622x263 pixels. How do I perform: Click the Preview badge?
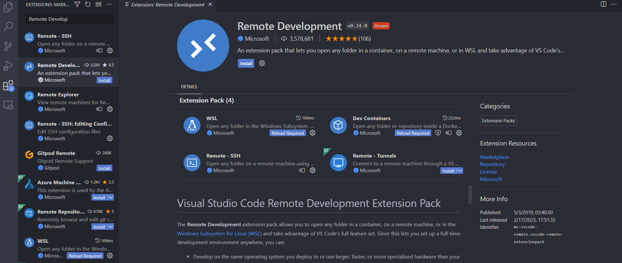pos(381,26)
